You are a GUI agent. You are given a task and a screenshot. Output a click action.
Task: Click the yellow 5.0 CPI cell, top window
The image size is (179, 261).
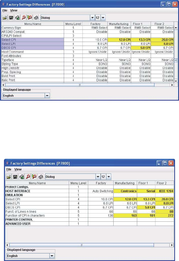[x=141, y=48]
